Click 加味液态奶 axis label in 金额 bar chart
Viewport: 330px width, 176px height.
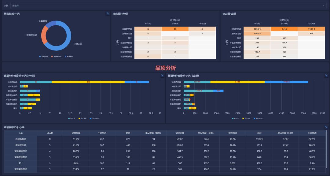click(176, 86)
